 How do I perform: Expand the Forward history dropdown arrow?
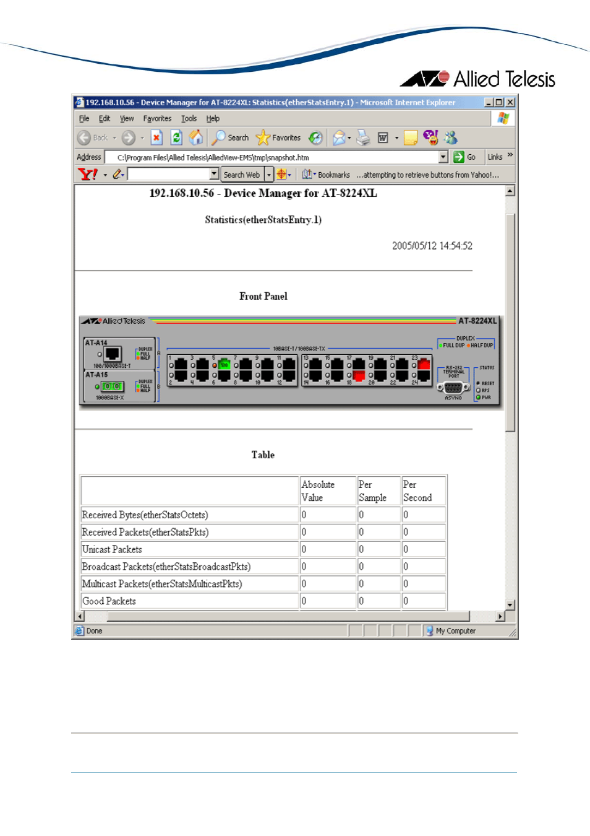point(142,138)
